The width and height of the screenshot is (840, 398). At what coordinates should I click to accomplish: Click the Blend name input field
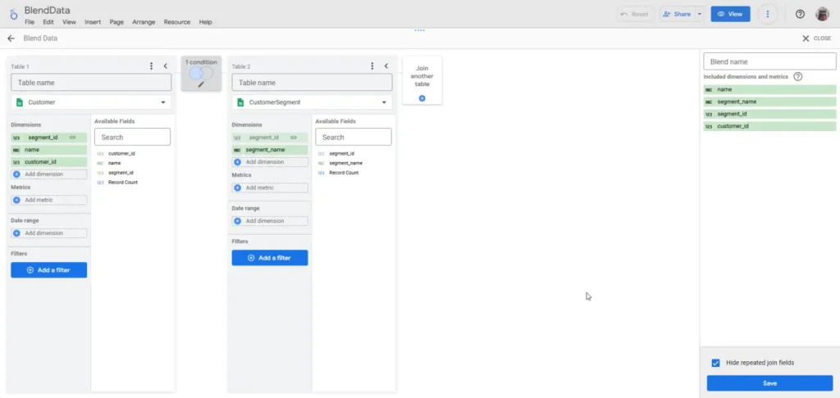(x=769, y=61)
